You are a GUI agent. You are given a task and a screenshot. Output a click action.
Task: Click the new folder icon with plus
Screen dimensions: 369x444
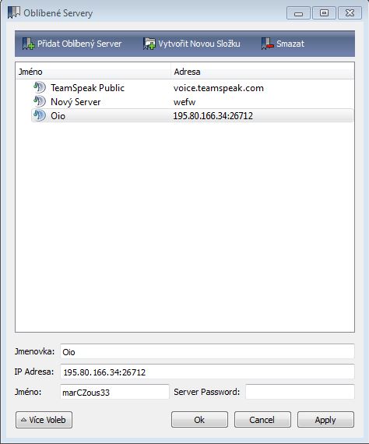[x=149, y=44]
